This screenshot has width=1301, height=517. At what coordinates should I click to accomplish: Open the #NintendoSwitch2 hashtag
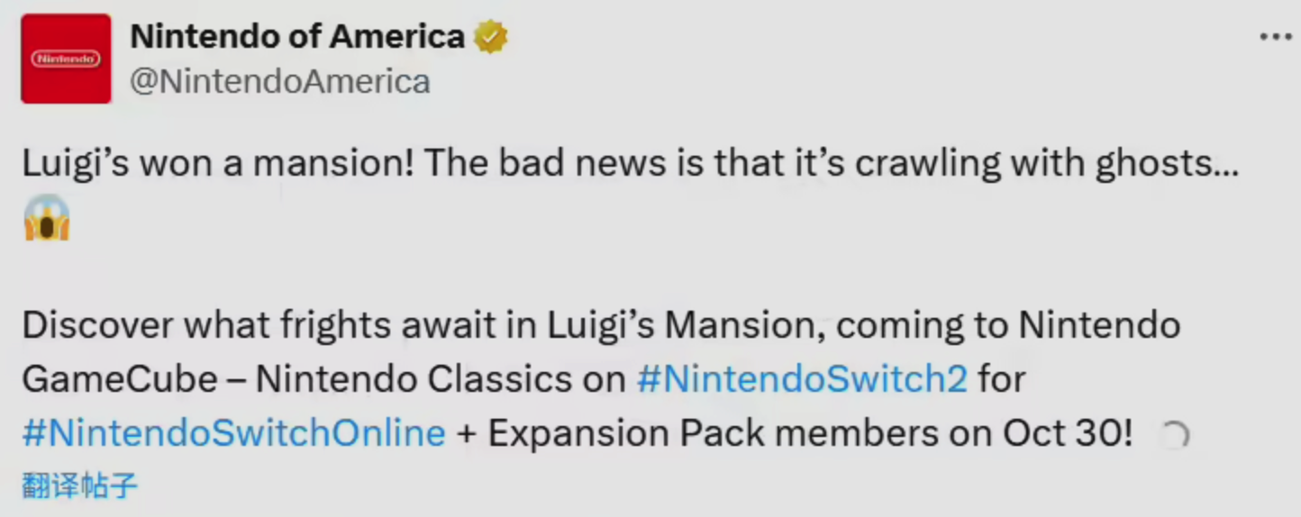coord(802,379)
